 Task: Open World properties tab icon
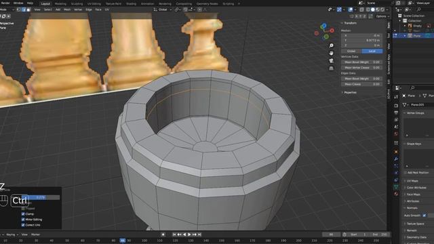click(396, 134)
